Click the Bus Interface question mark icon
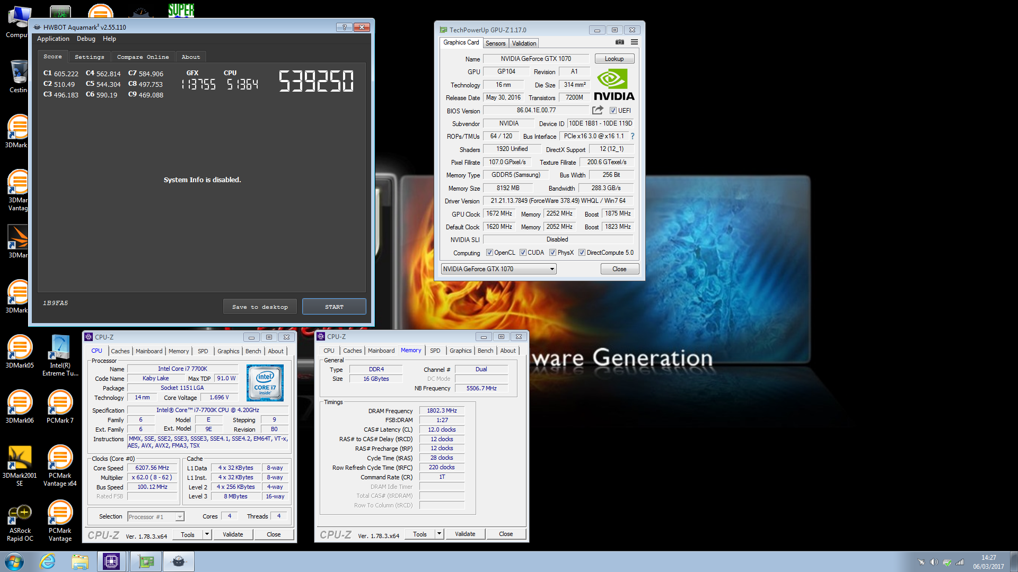This screenshot has height=572, width=1018. [632, 136]
